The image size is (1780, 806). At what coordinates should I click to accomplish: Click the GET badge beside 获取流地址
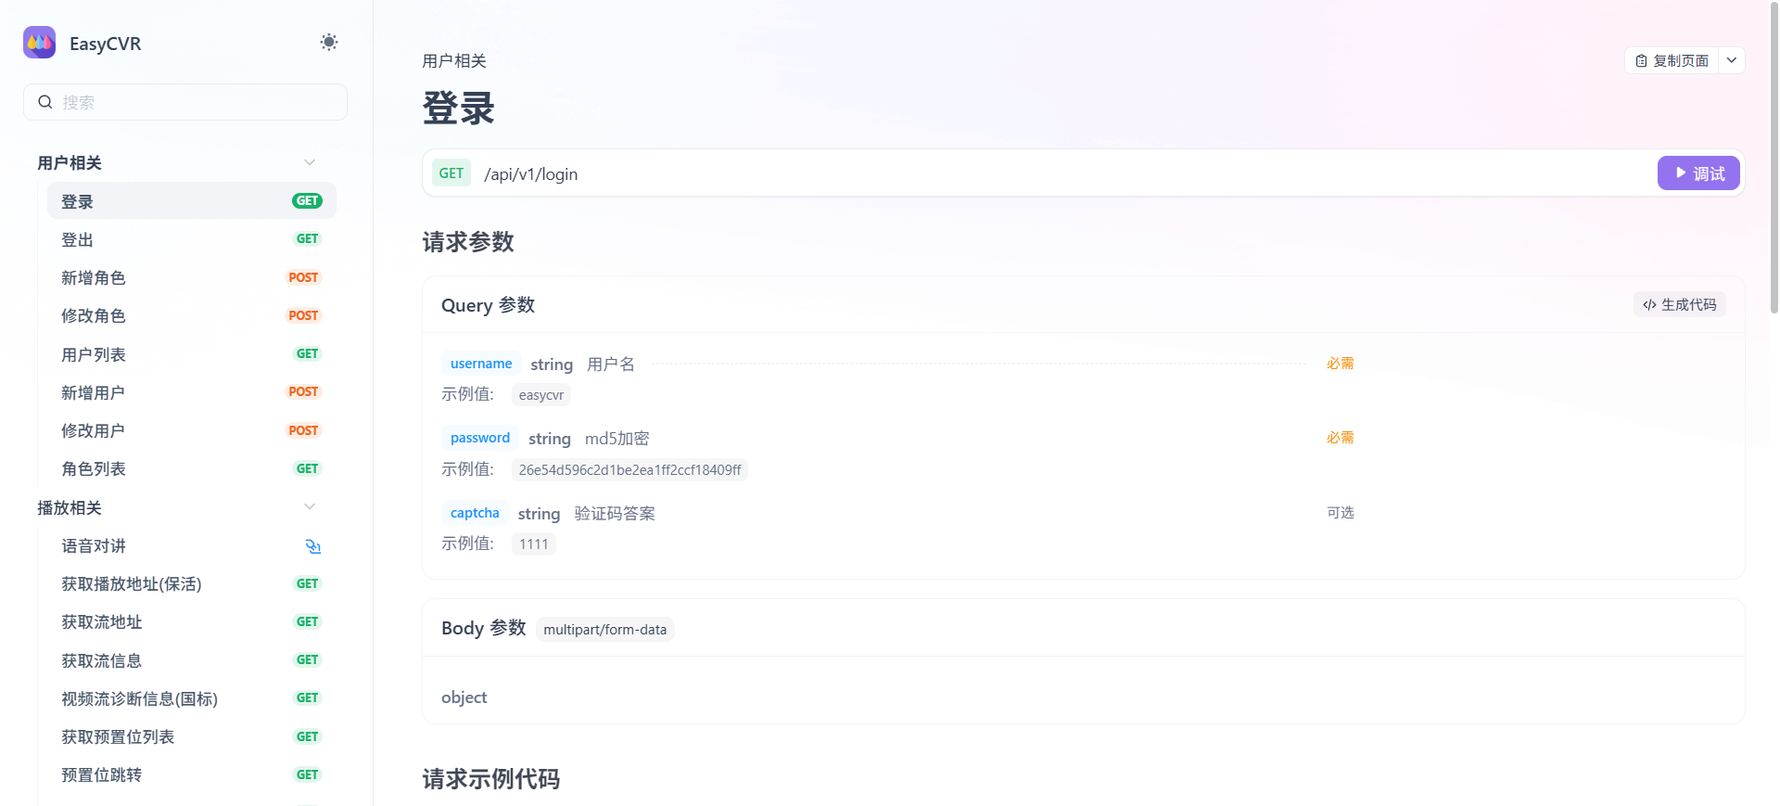pos(307,622)
